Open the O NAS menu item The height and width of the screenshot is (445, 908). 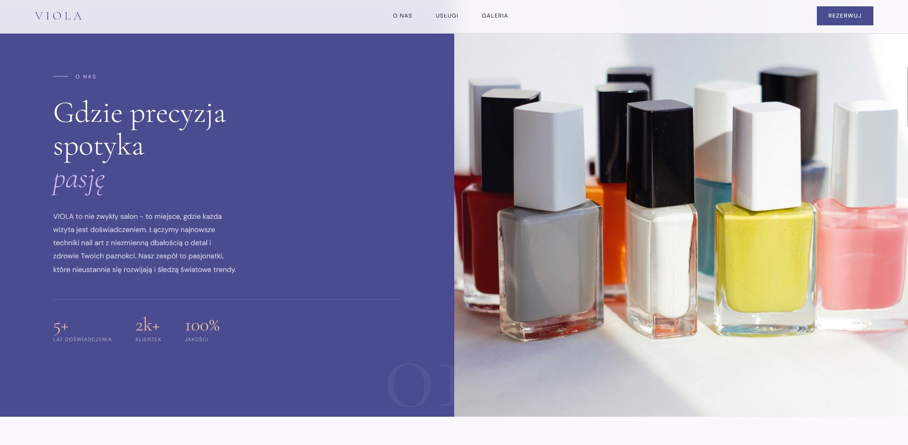[x=403, y=16]
